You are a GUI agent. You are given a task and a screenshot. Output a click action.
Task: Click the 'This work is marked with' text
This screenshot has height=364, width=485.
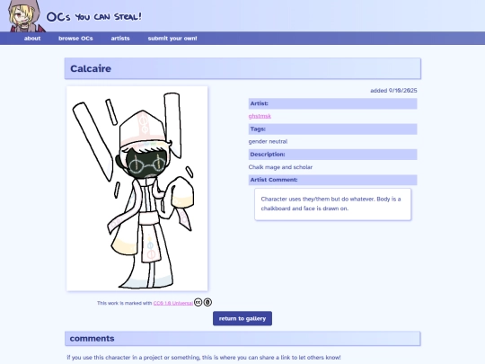(x=124, y=303)
